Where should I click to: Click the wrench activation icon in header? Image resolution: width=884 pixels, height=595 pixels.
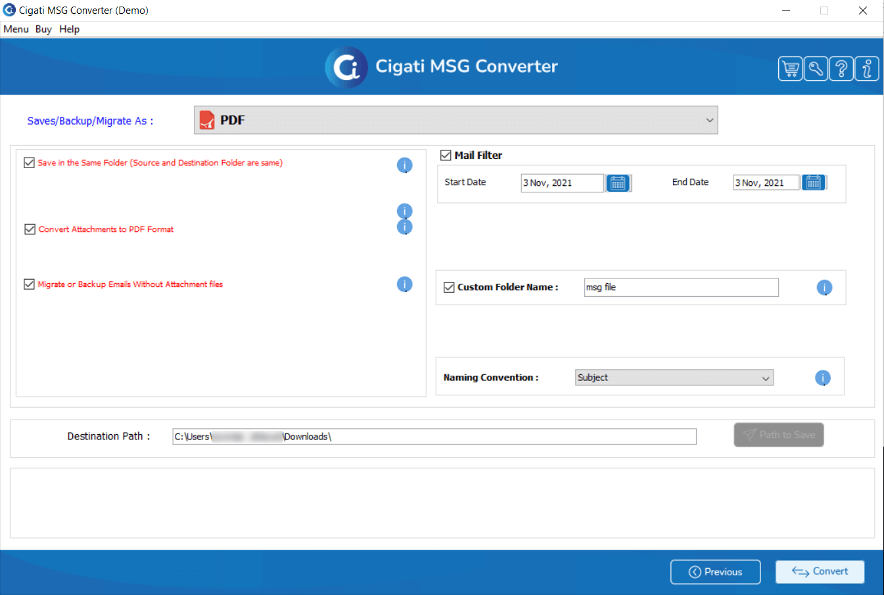tap(816, 68)
